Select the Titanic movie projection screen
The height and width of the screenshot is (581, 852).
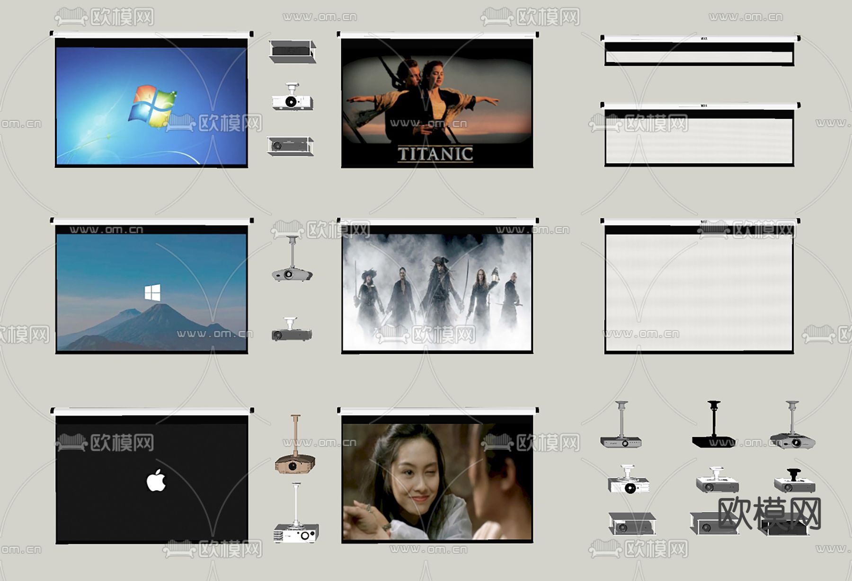coord(437,100)
